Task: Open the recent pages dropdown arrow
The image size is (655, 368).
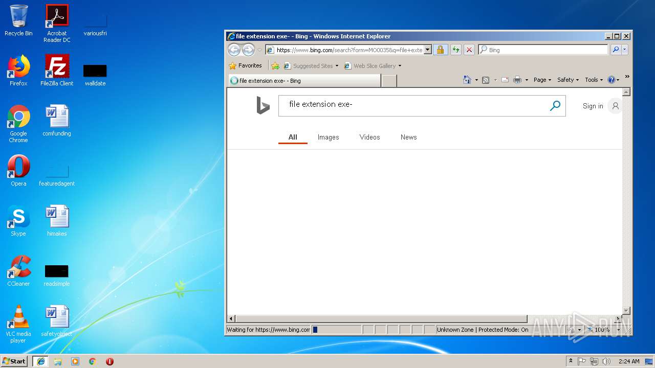Action: (259, 50)
